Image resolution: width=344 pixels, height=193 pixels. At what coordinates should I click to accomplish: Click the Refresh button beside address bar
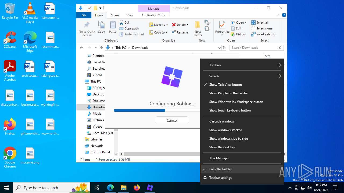coord(224,48)
